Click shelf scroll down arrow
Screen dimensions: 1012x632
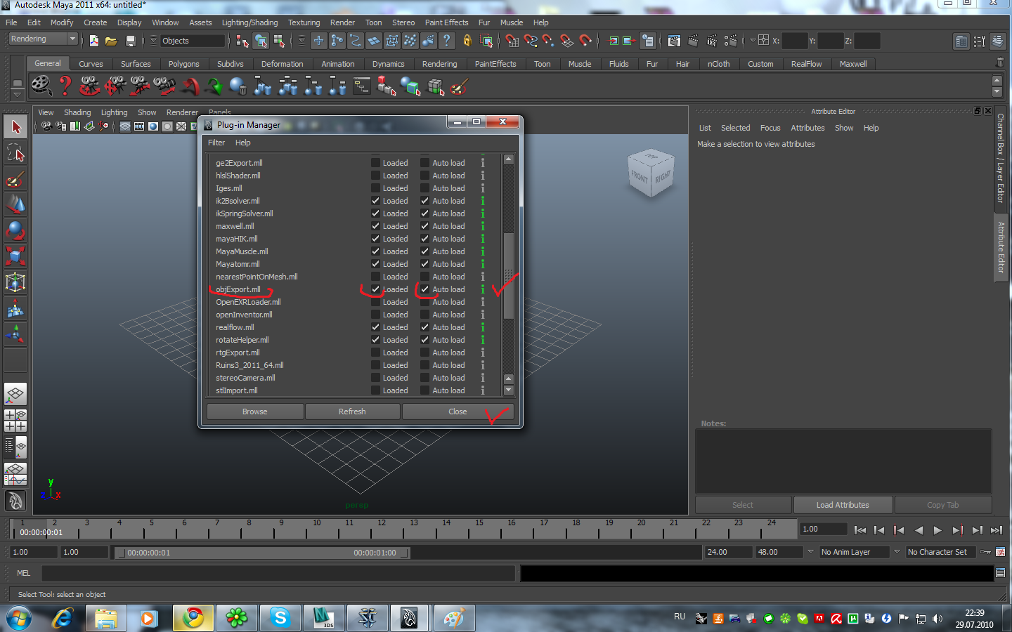point(997,92)
